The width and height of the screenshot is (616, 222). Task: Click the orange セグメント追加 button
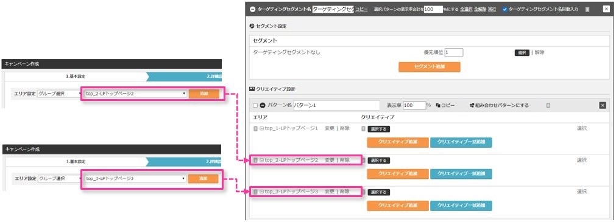430,67
